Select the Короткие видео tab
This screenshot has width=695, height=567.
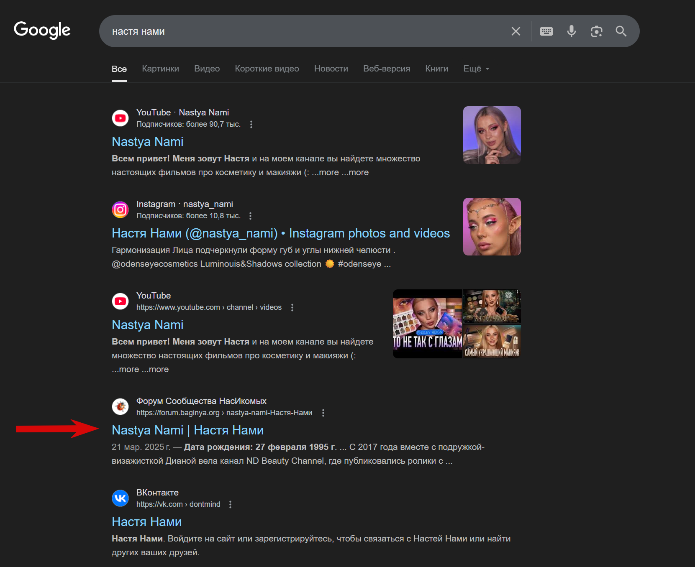267,69
